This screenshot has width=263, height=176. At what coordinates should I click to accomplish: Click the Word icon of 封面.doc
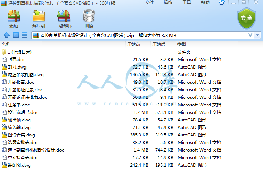coord(4,59)
